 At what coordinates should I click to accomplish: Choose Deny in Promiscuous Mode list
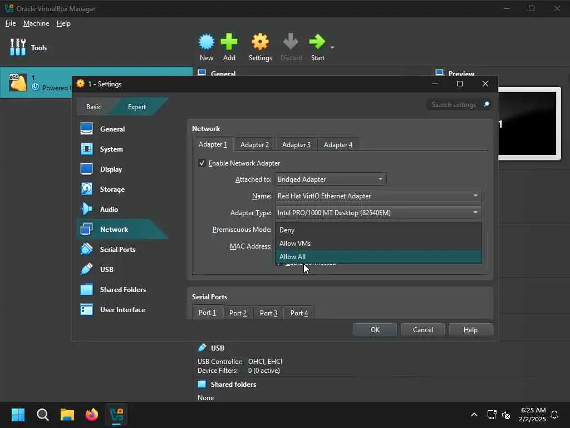pyautogui.click(x=378, y=230)
